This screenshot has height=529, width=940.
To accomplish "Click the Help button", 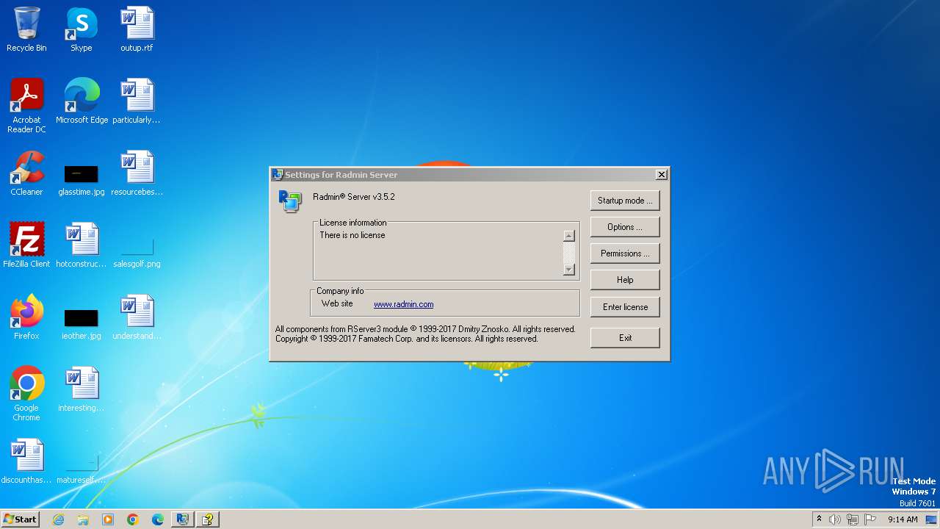I will 625,280.
